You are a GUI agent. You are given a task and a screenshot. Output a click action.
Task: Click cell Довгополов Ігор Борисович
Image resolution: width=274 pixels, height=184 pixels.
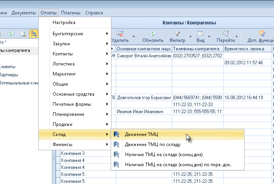pos(144,97)
